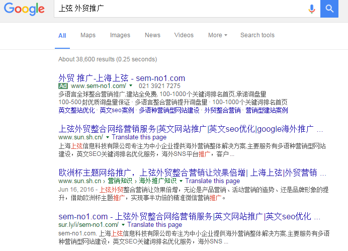
Task: Open Search tools
Action: pyautogui.click(x=257, y=35)
